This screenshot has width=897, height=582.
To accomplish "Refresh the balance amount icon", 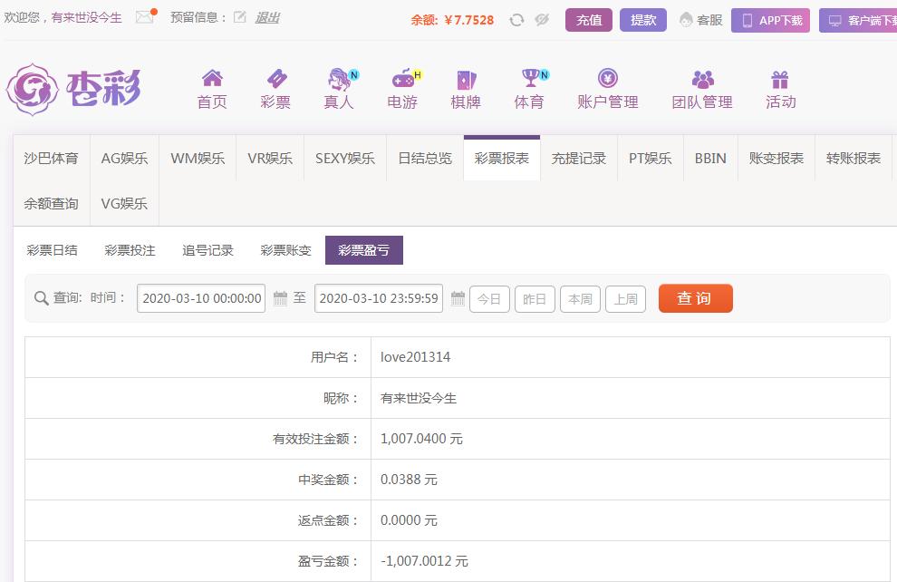I will (516, 20).
